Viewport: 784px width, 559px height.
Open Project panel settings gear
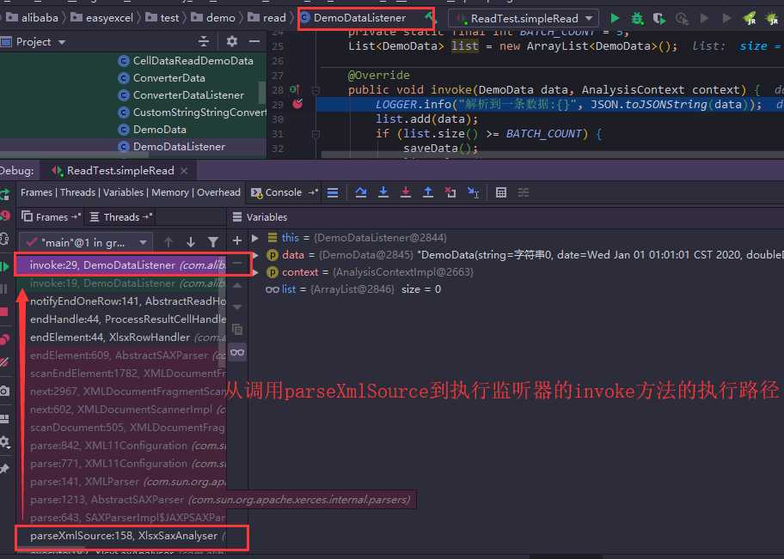point(231,41)
